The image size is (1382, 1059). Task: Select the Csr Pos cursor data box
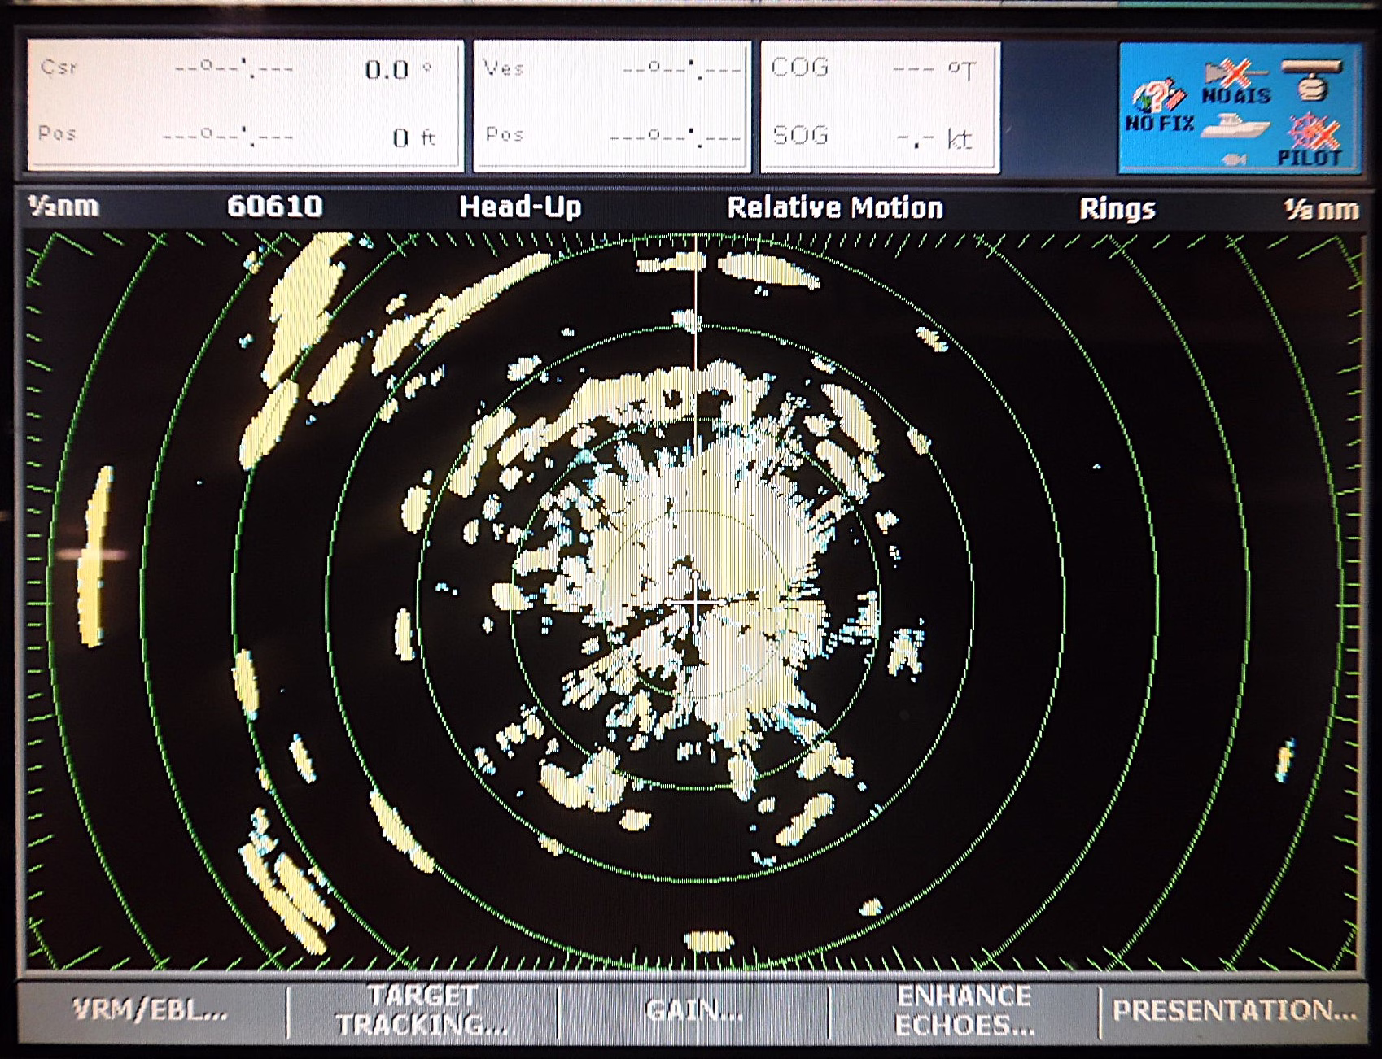245,106
